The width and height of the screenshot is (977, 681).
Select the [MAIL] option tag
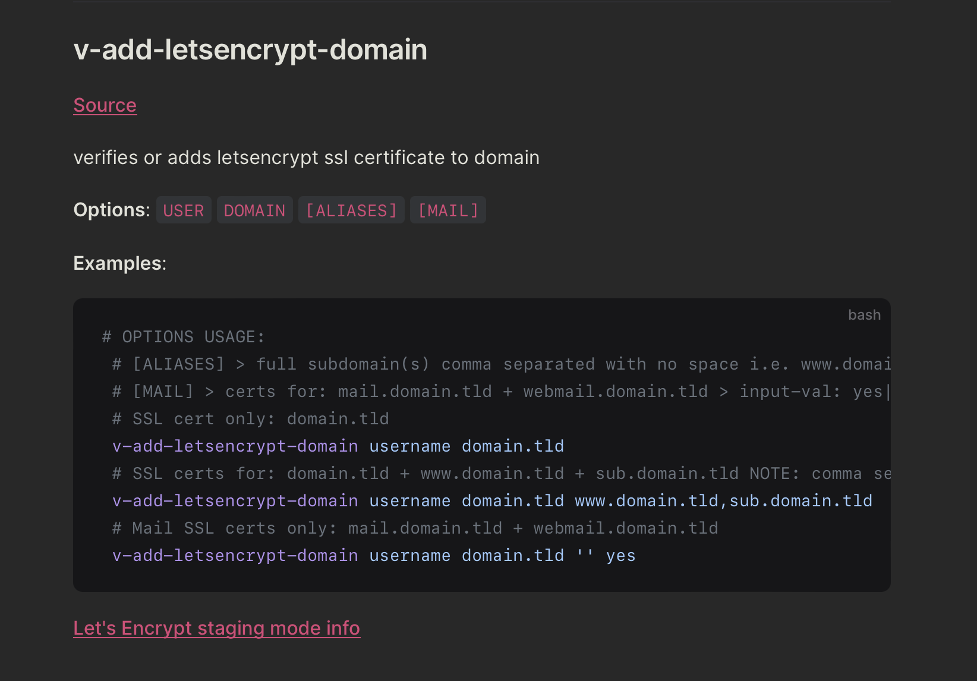[448, 210]
